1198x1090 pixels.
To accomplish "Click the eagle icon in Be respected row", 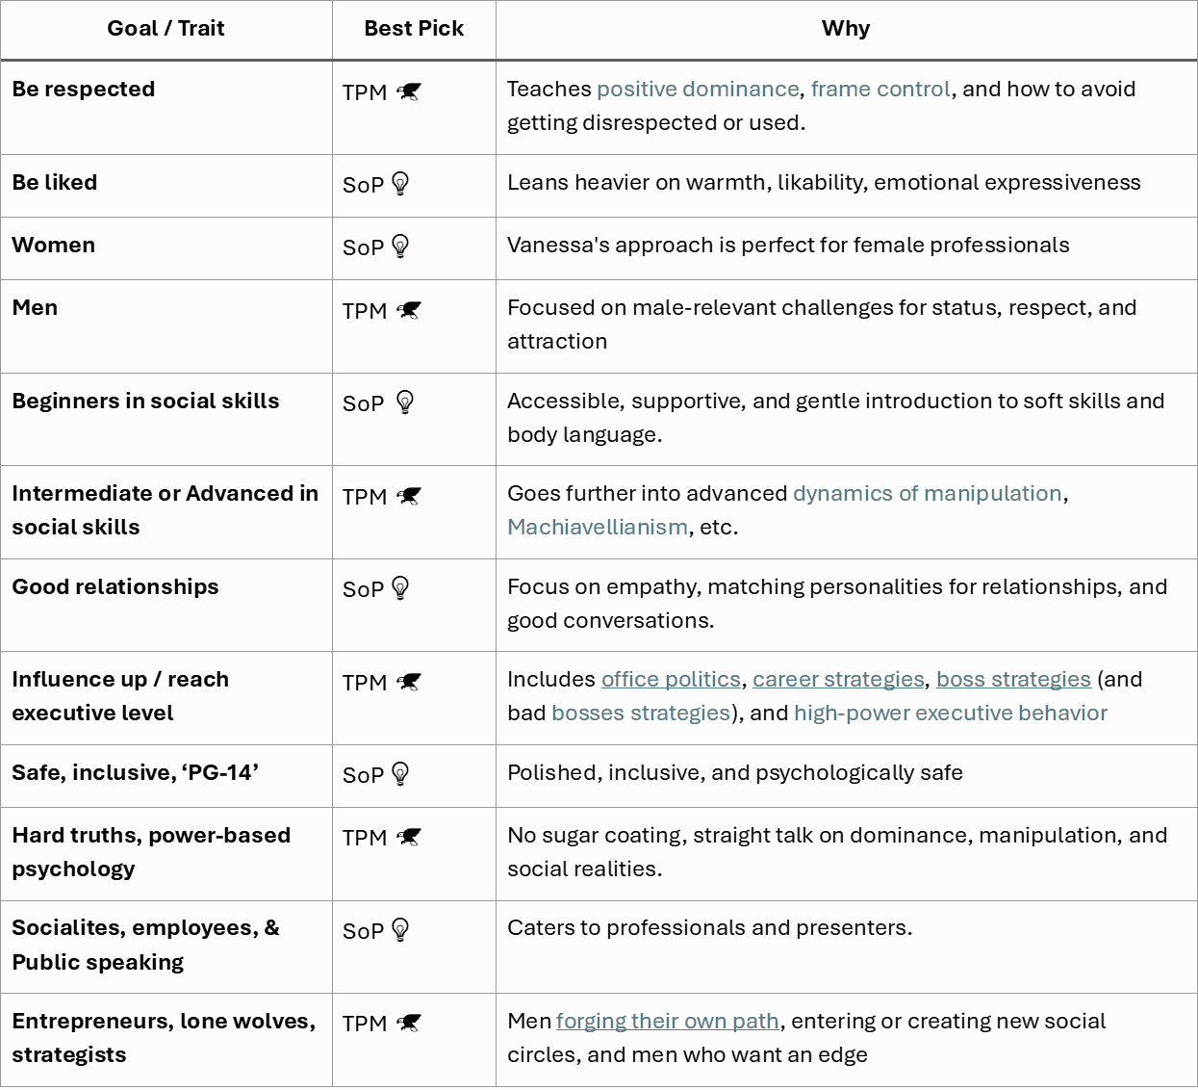I will pos(409,92).
